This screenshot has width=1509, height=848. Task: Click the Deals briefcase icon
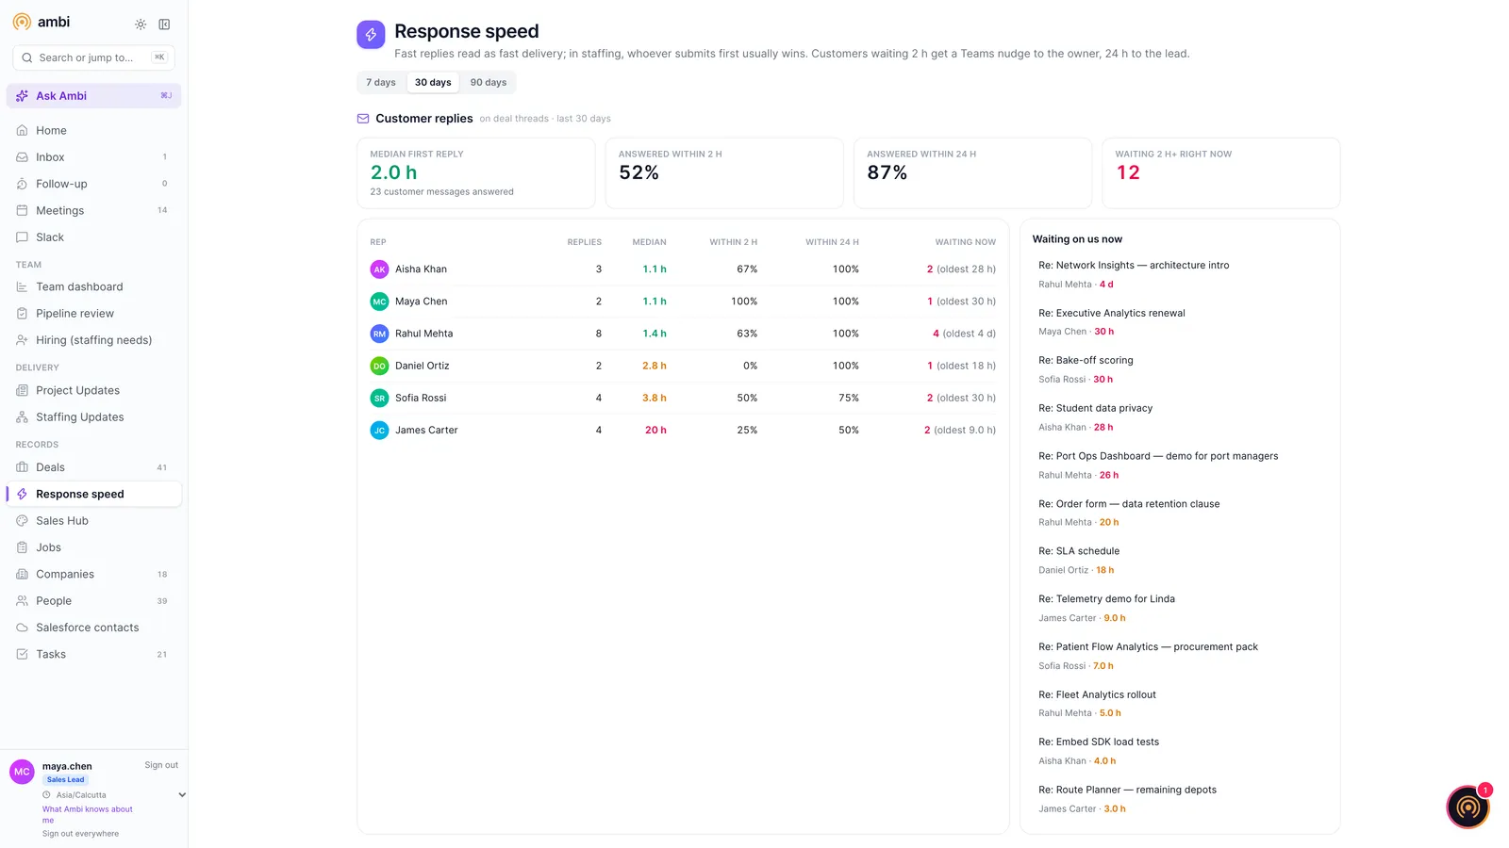(x=22, y=467)
